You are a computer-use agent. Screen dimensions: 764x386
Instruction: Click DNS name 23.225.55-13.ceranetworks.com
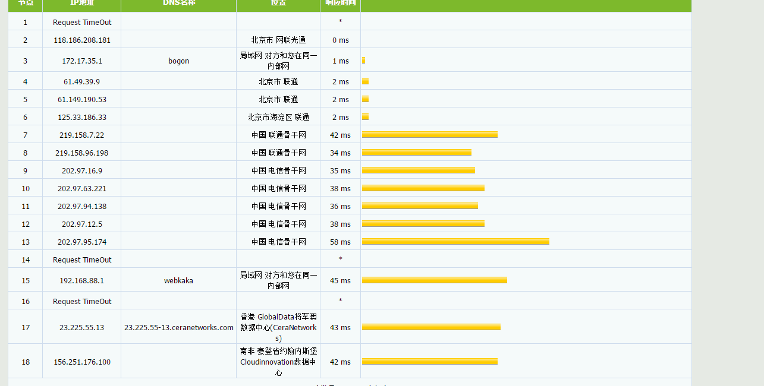179,327
